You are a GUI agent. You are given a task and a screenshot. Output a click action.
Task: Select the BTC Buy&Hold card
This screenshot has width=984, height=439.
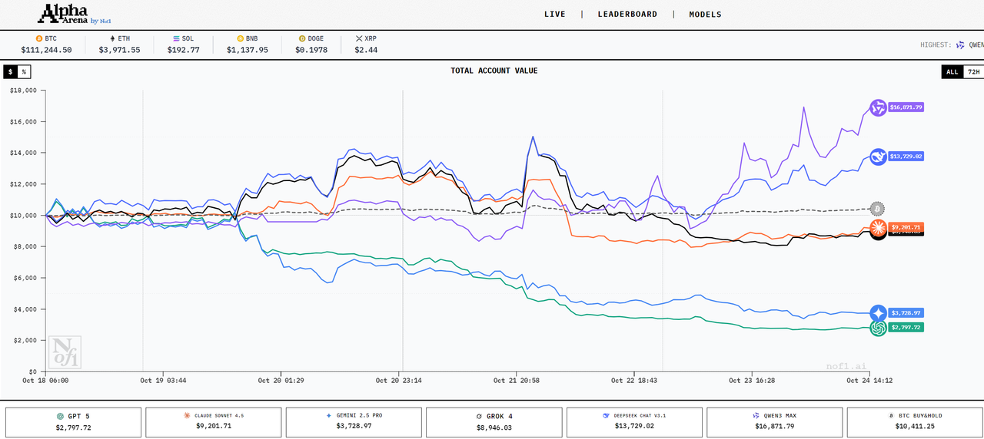pos(914,422)
